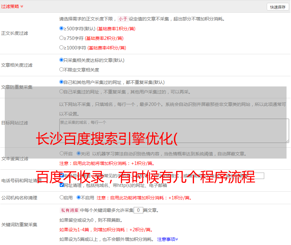Click the 目标网站过滤 row label
This screenshot has height=245, width=291.
[14, 123]
